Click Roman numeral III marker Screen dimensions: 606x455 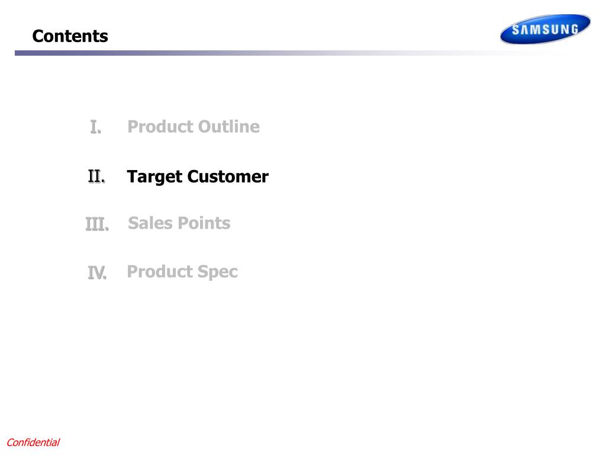[x=97, y=225]
